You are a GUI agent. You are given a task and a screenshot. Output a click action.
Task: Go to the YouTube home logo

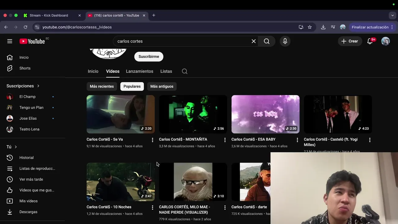pyautogui.click(x=32, y=41)
